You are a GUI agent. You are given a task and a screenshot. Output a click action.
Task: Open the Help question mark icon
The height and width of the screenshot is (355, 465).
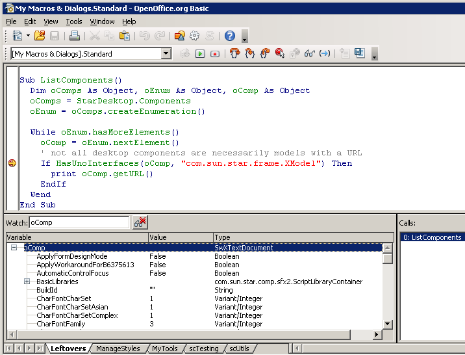(x=230, y=36)
